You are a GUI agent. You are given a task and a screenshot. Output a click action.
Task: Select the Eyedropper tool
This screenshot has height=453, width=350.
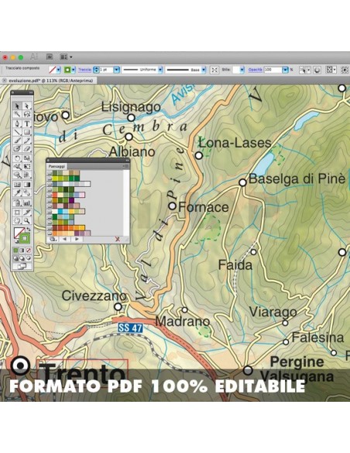(17, 192)
